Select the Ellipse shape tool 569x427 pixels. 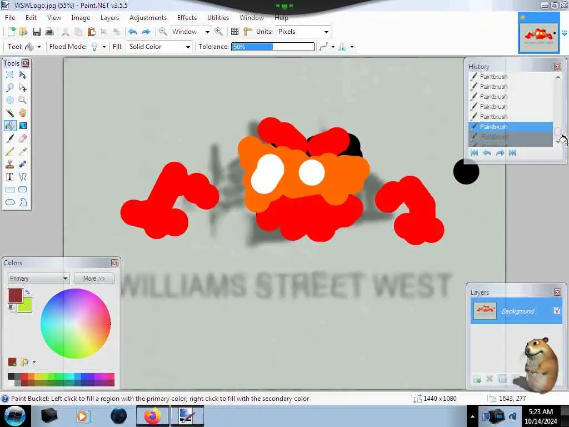coord(10,202)
